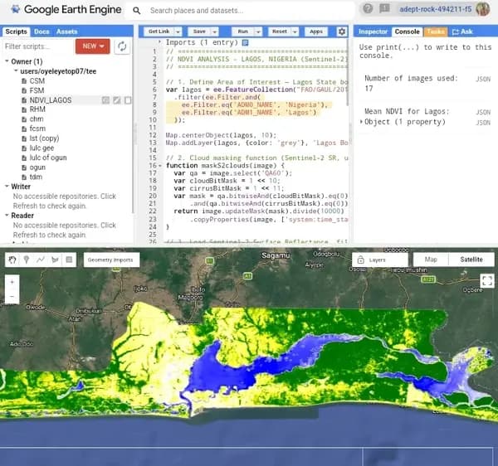Expand the Imports (1 entry) section

coord(159,41)
